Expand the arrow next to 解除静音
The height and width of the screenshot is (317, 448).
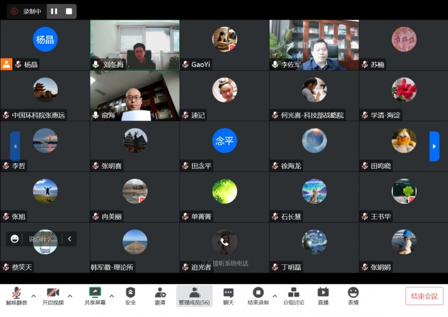pos(34,296)
